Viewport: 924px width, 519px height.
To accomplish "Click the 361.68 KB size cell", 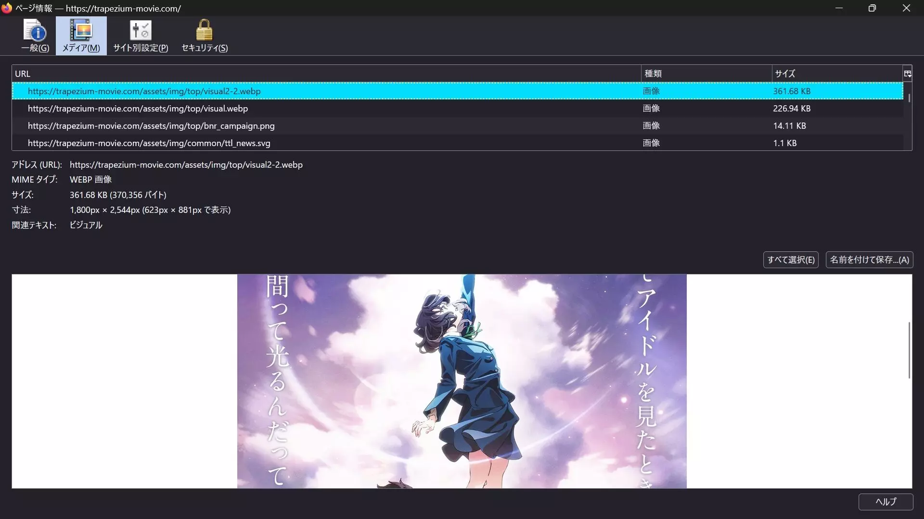I will (x=792, y=91).
